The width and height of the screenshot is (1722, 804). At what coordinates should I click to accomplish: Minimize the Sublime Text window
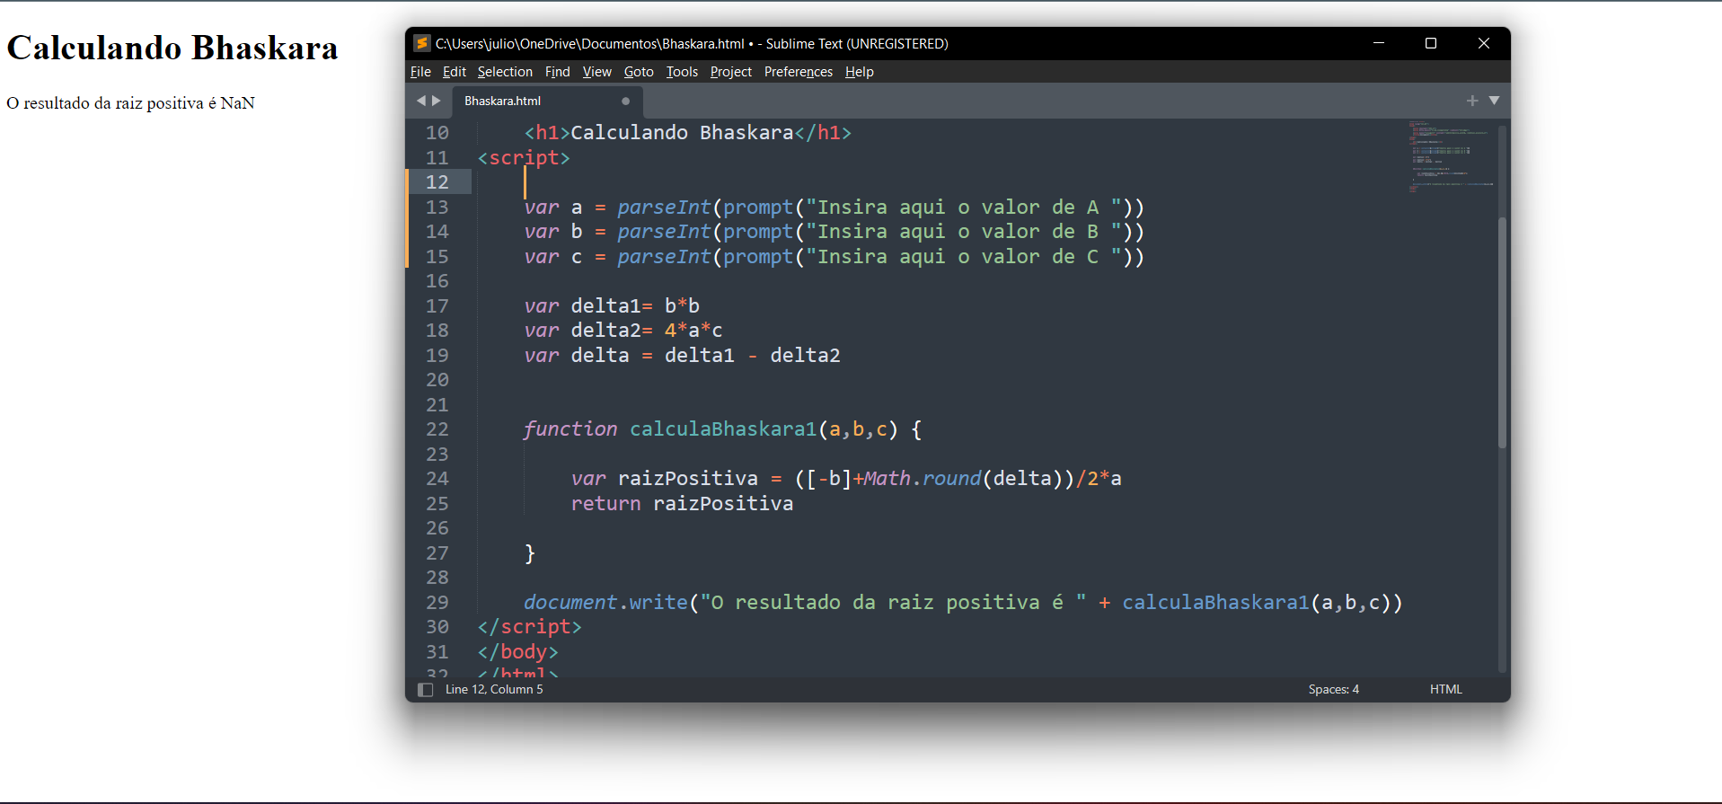(x=1379, y=43)
